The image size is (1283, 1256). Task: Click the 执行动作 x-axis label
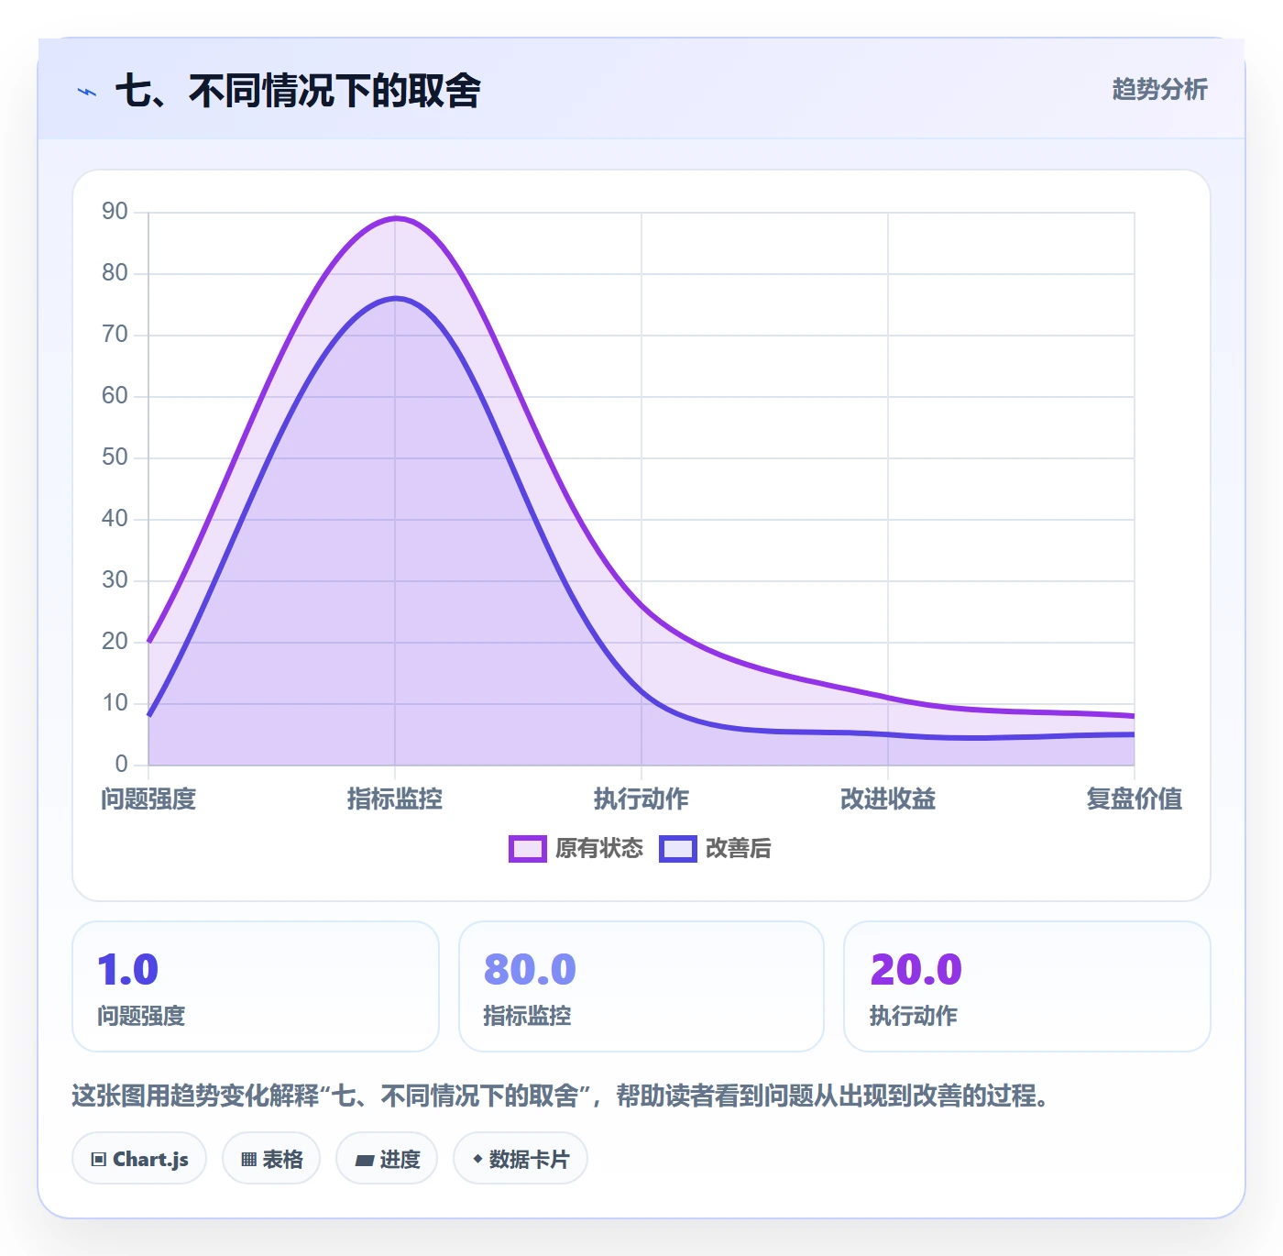[x=641, y=799]
